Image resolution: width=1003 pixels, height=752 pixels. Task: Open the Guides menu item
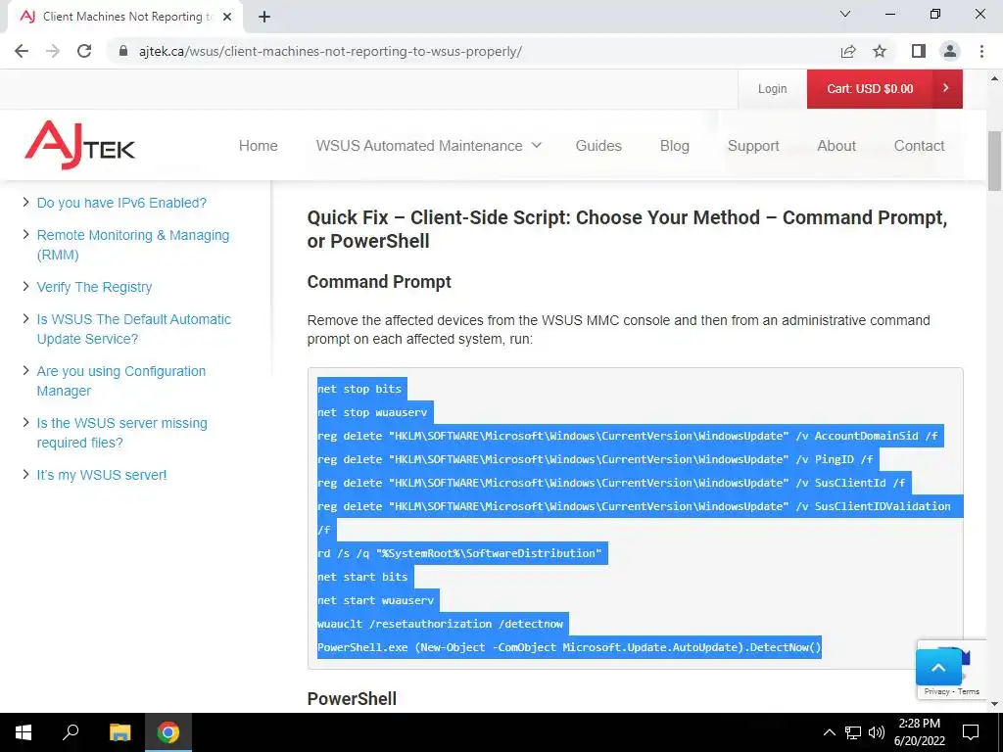[x=598, y=146]
